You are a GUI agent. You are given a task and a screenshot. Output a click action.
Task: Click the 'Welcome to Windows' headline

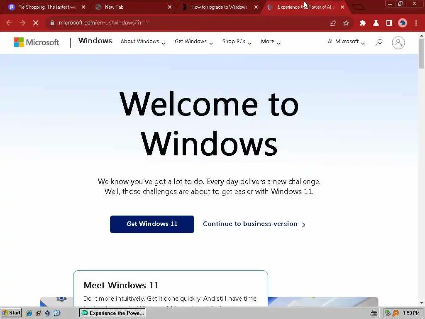(x=209, y=124)
